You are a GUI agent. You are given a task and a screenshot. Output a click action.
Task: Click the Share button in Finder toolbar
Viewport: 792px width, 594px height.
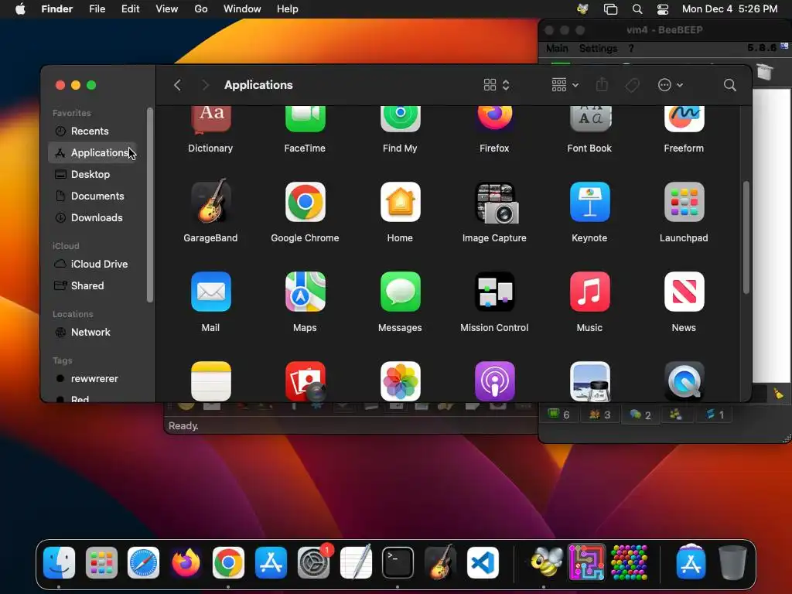pos(602,85)
